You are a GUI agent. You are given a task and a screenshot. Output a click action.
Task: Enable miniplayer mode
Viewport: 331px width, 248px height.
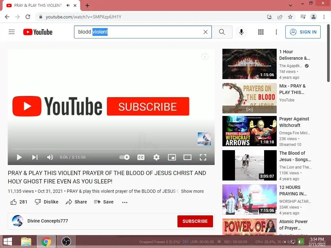[x=172, y=157]
